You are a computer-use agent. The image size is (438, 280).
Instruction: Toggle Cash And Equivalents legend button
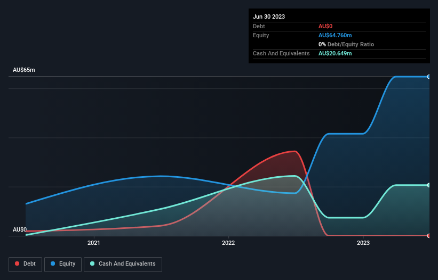pyautogui.click(x=123, y=265)
